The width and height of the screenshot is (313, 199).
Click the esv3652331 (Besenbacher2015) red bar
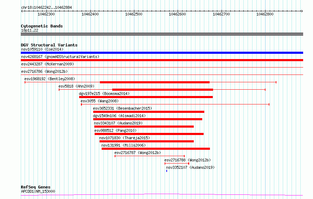tap(149, 112)
